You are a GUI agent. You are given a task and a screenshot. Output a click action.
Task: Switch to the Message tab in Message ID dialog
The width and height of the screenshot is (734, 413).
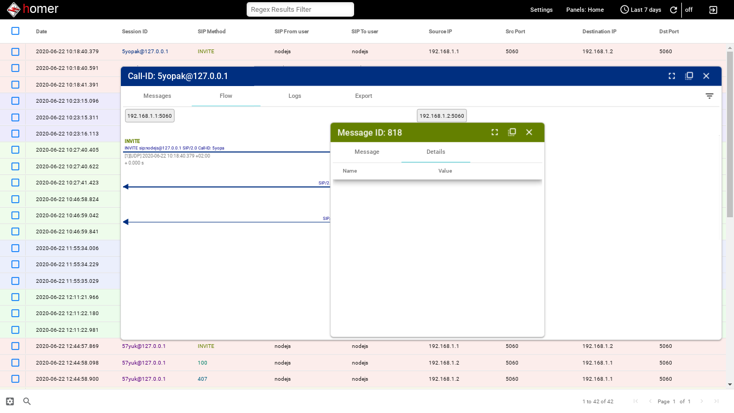[x=367, y=152]
